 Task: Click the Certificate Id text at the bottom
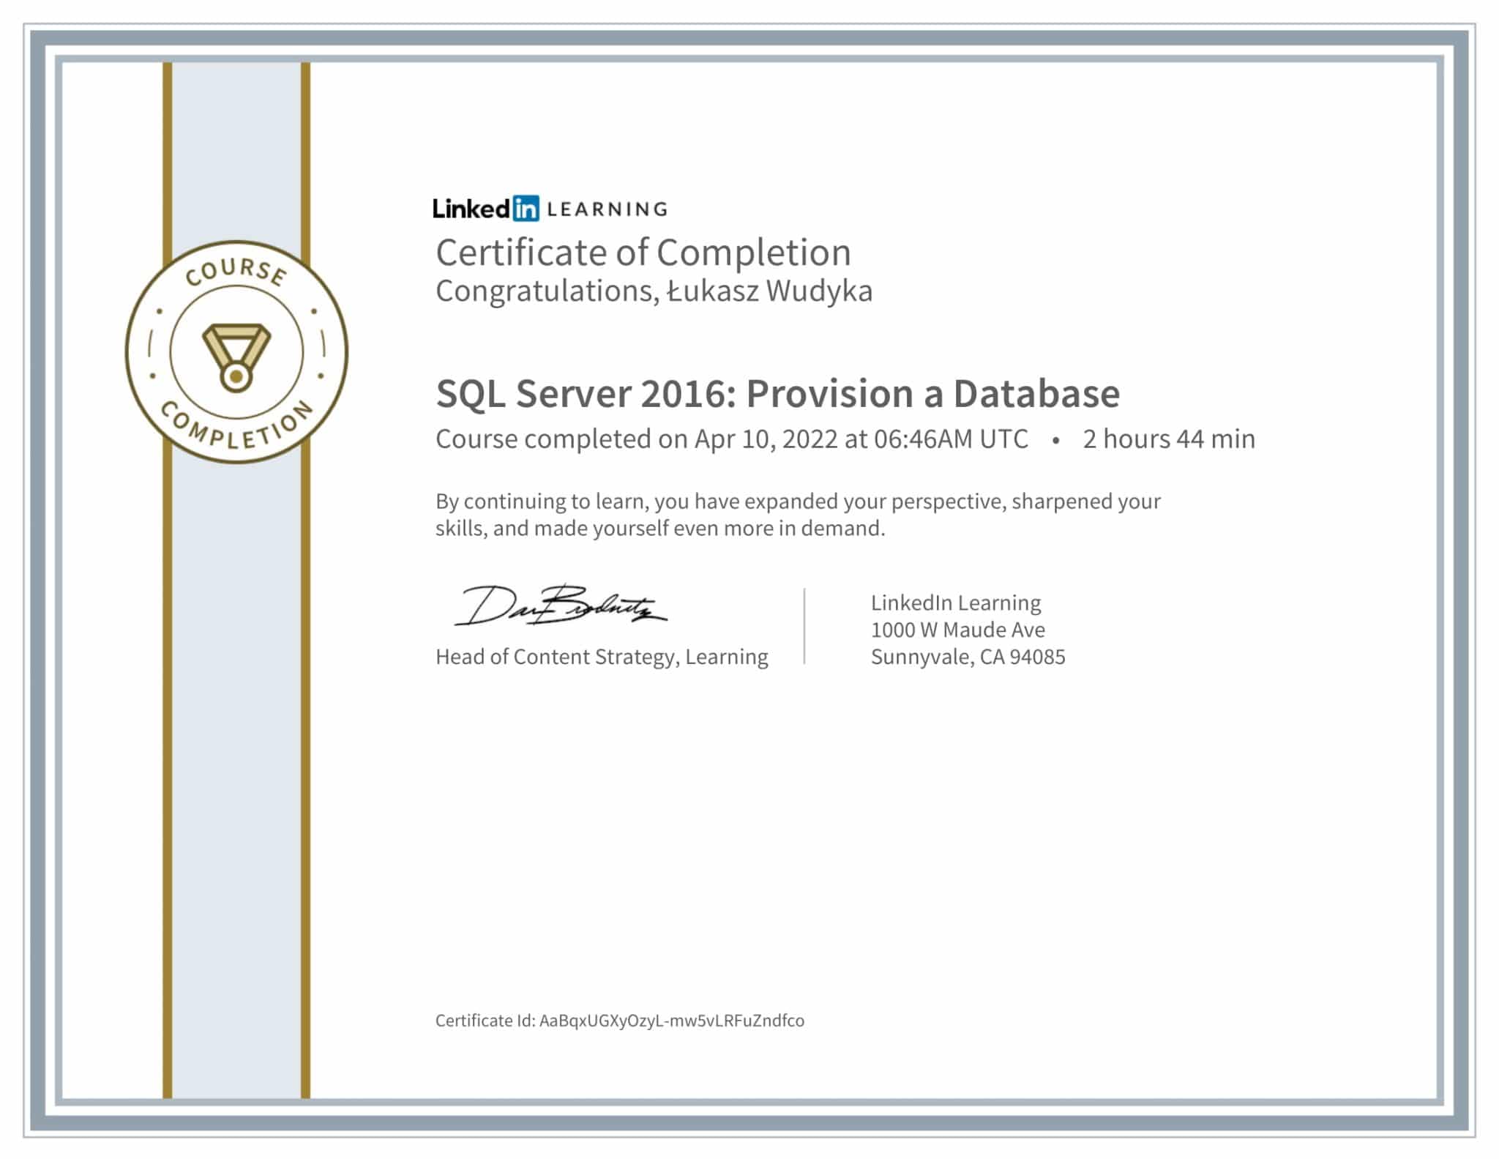coord(618,1018)
